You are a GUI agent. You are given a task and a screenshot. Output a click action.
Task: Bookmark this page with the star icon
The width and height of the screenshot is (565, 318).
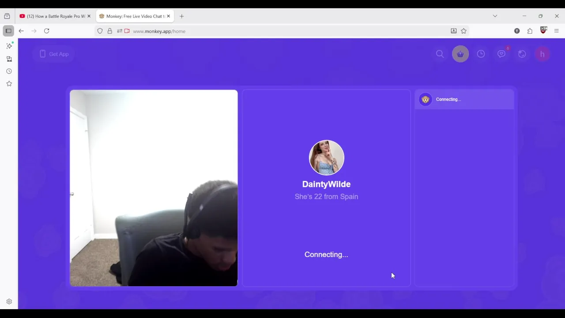[x=463, y=31]
